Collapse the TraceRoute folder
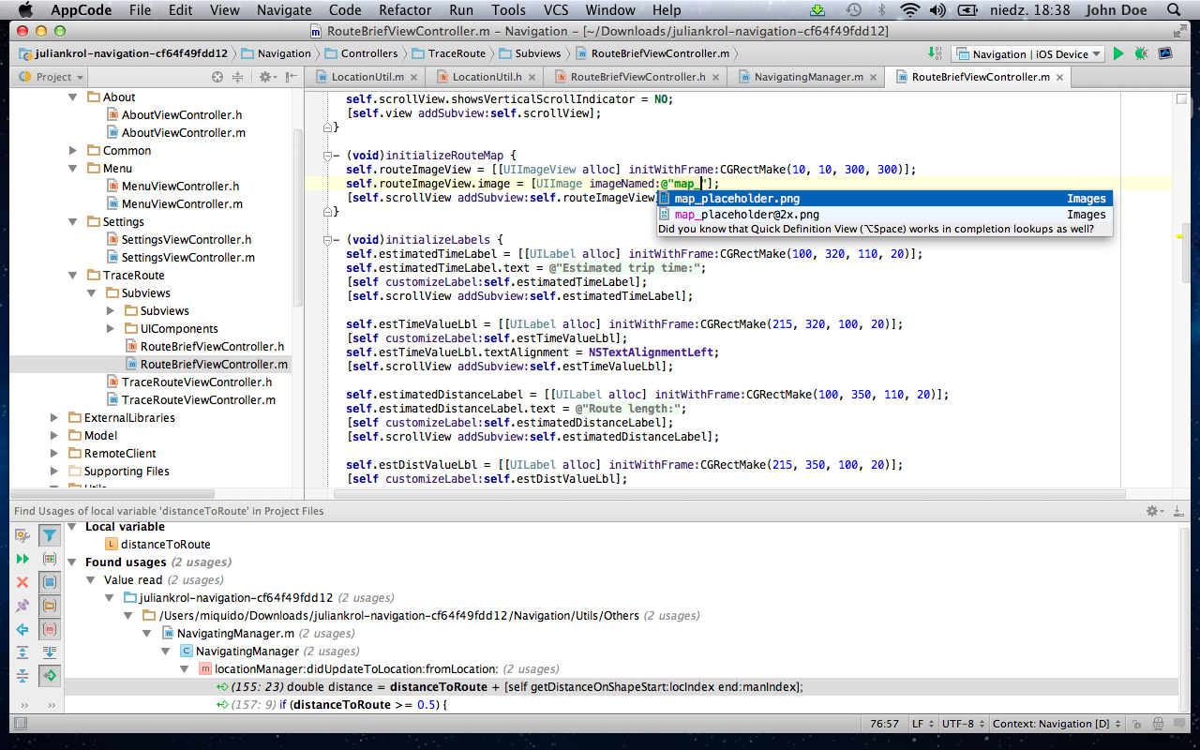Image resolution: width=1200 pixels, height=750 pixels. (73, 275)
